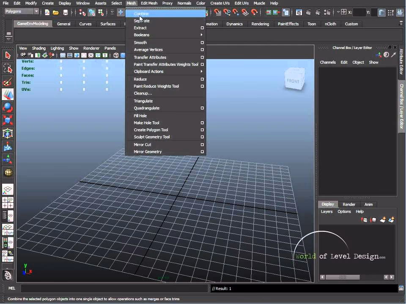Toggle gate mask viewport icon

[84, 55]
